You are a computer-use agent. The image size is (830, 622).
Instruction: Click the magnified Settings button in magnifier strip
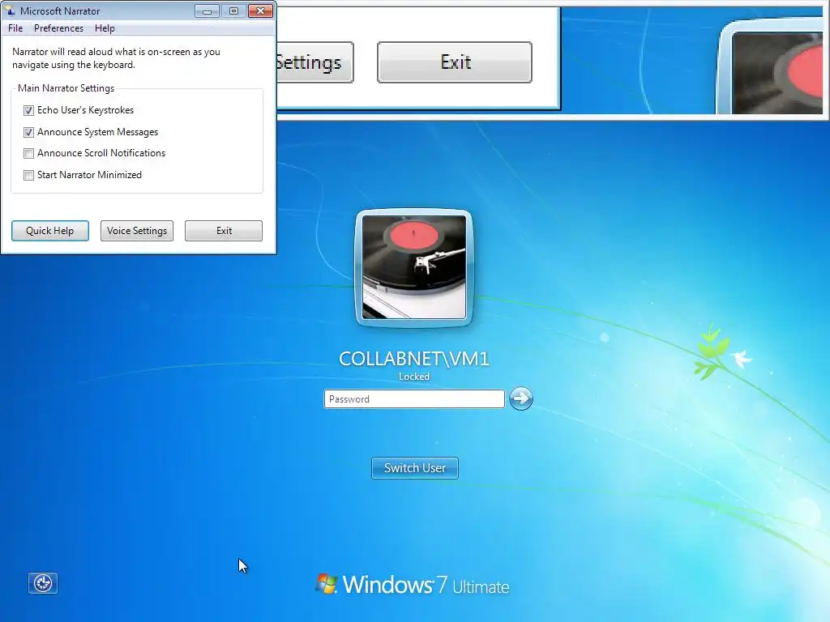[315, 62]
